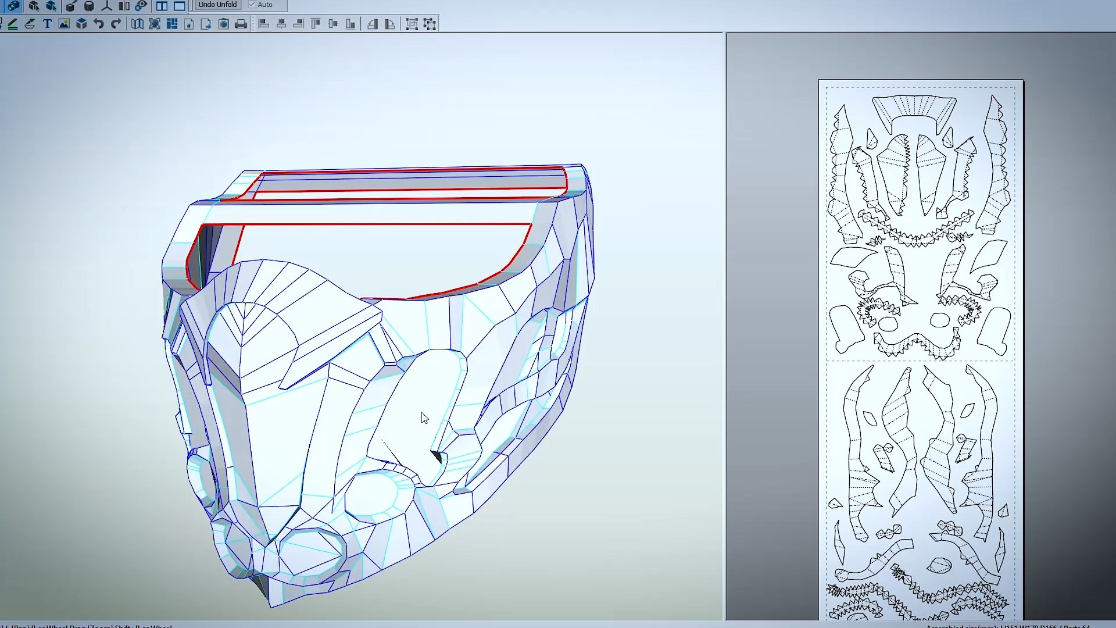The image size is (1116, 628).
Task: Click the Undo Unfold button
Action: point(217,5)
